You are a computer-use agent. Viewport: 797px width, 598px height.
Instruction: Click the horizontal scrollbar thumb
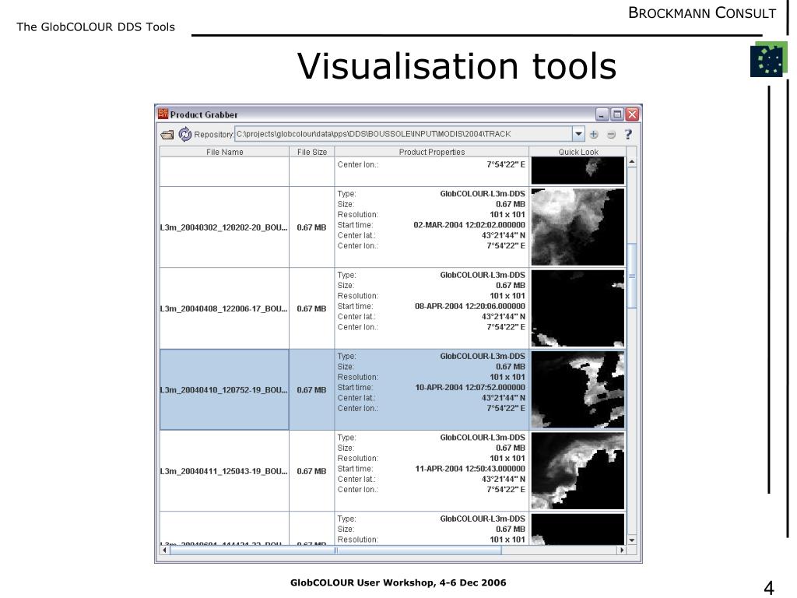(x=335, y=550)
